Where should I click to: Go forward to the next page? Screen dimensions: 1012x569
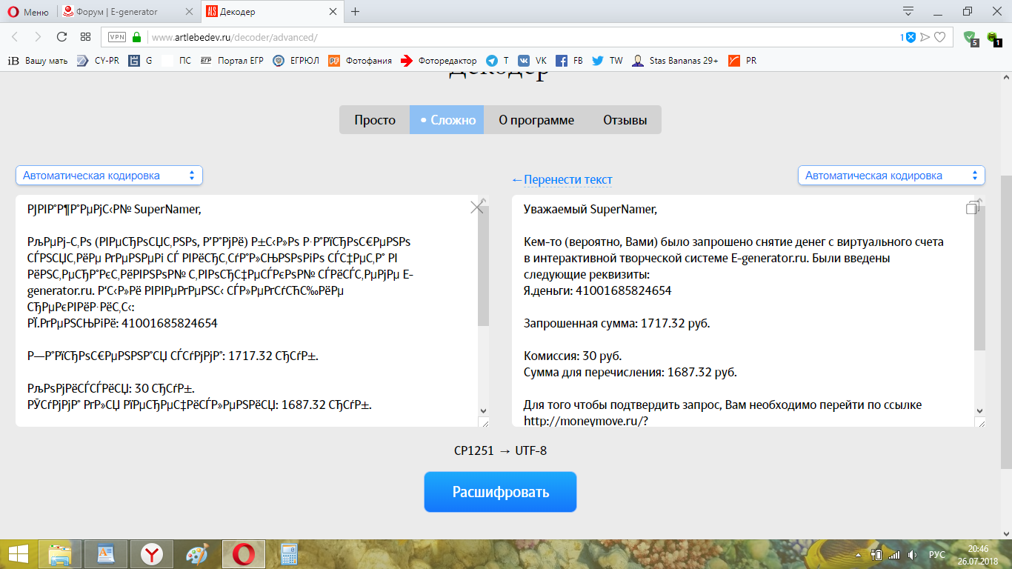coord(38,37)
